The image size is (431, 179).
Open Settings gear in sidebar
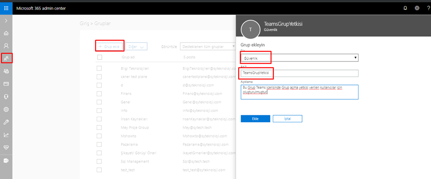[x=6, y=110]
